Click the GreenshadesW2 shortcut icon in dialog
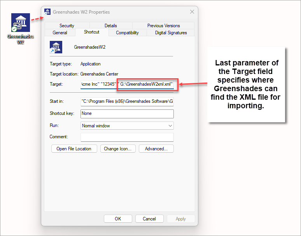This screenshot has width=301, height=236. coord(56,47)
